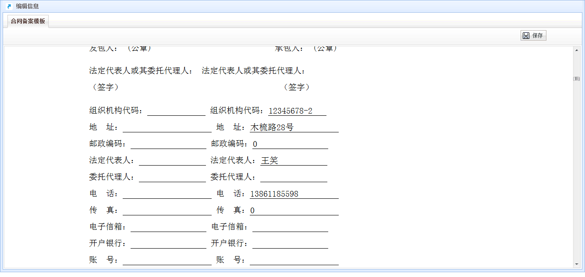Focus the empty left-column 组织机构代码 field
Viewport: 585px width, 277px height.
176,111
